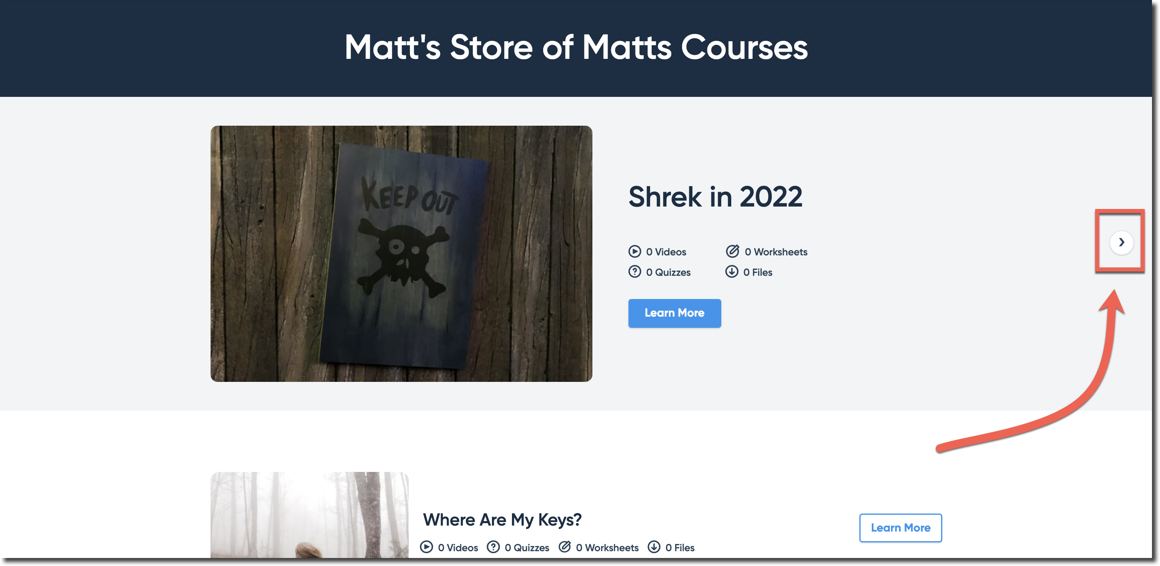The width and height of the screenshot is (1160, 566).
Task: Select the Shrek in 2022 course title
Action: (x=715, y=197)
